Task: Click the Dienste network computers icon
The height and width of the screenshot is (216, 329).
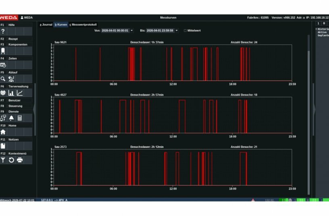Action: pos(3,118)
